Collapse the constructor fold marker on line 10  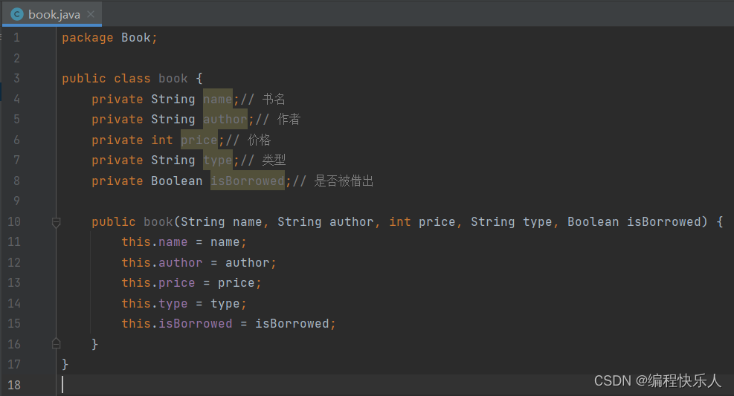click(x=57, y=222)
